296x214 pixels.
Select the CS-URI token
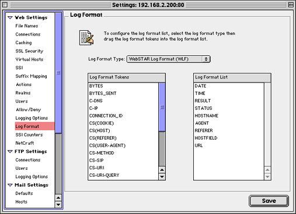tap(96, 167)
